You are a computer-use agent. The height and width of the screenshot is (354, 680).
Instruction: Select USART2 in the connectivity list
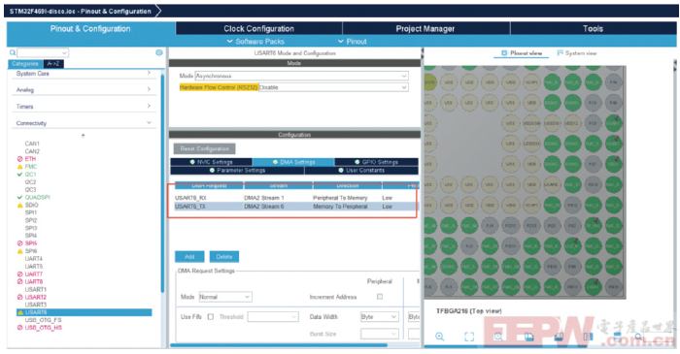[36, 298]
